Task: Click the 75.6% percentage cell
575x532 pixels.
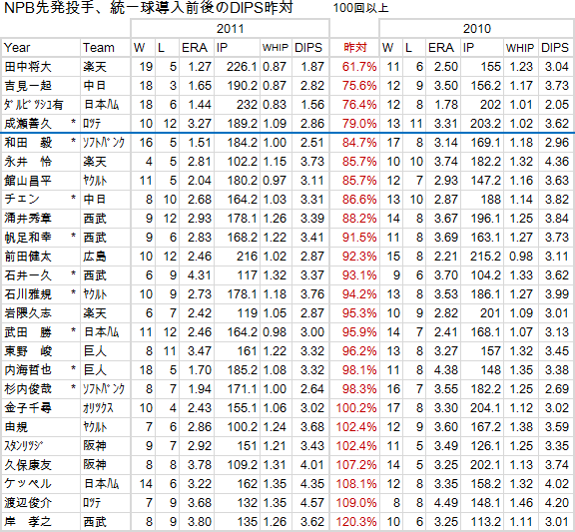Action: pos(354,86)
